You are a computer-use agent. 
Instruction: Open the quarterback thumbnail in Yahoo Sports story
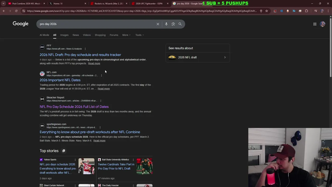click(86, 166)
